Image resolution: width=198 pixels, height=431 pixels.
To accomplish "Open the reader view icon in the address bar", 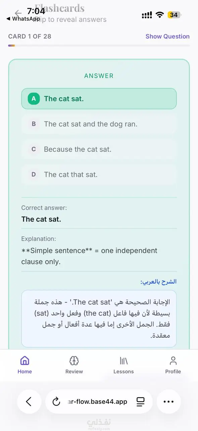I will (140, 401).
